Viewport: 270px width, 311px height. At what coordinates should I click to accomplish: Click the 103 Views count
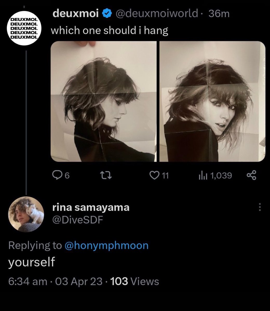(x=134, y=281)
